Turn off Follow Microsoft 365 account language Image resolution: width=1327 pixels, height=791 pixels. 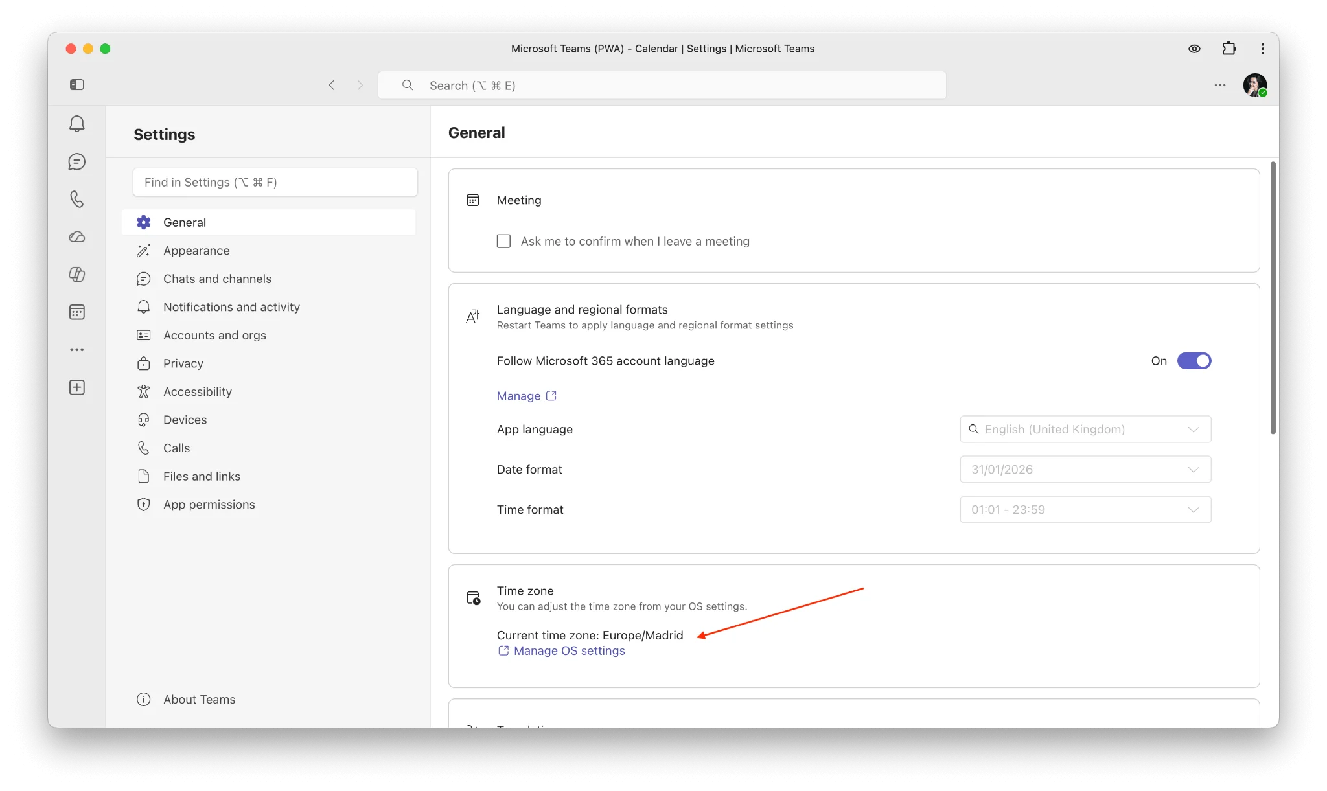1194,361
